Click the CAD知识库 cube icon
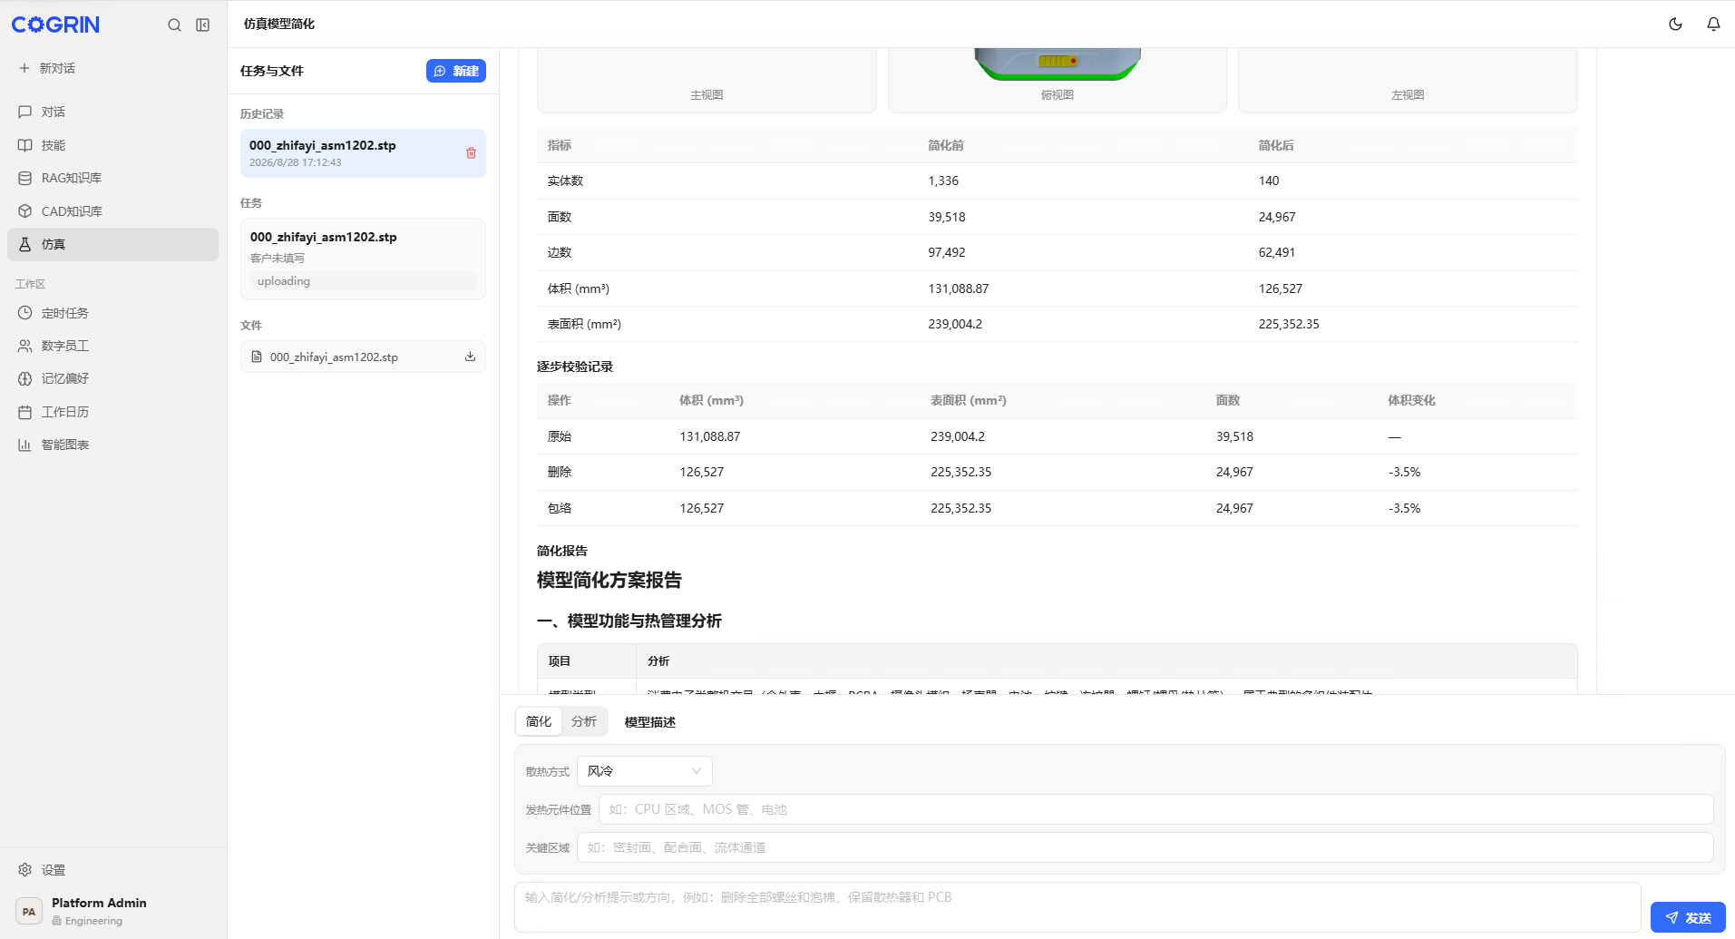This screenshot has height=939, width=1735. pyautogui.click(x=25, y=211)
